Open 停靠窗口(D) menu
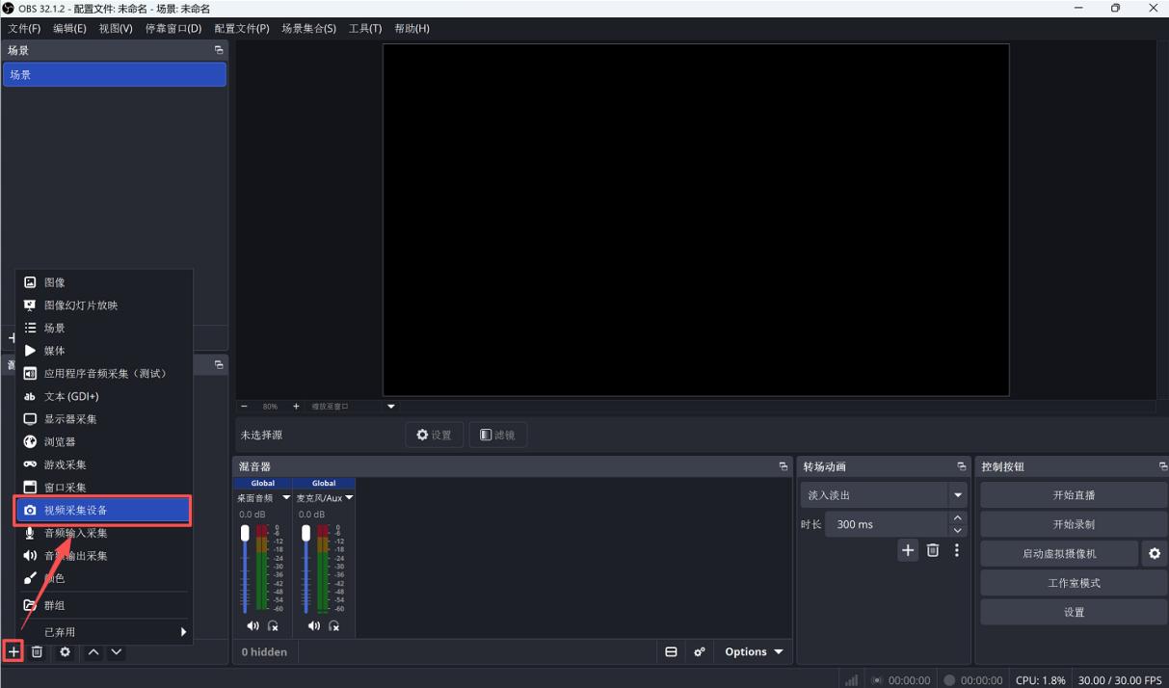This screenshot has width=1169, height=688. (173, 29)
